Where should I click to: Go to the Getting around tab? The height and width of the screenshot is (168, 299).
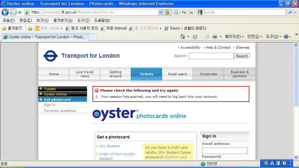[115, 74]
